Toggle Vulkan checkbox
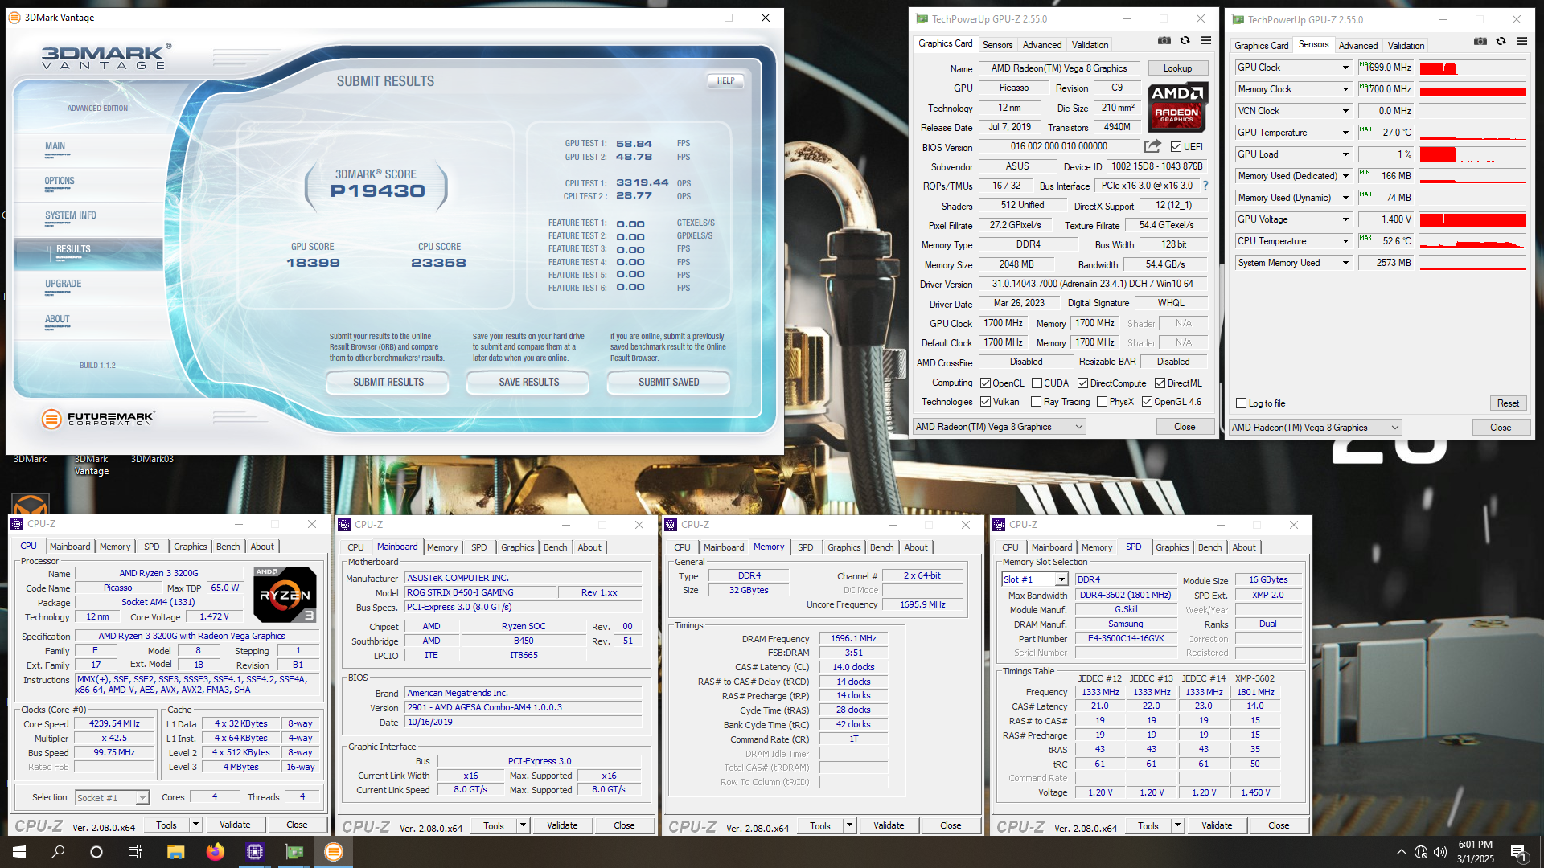 pyautogui.click(x=985, y=402)
